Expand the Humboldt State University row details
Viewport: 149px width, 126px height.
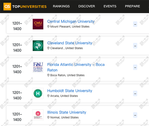point(135,93)
